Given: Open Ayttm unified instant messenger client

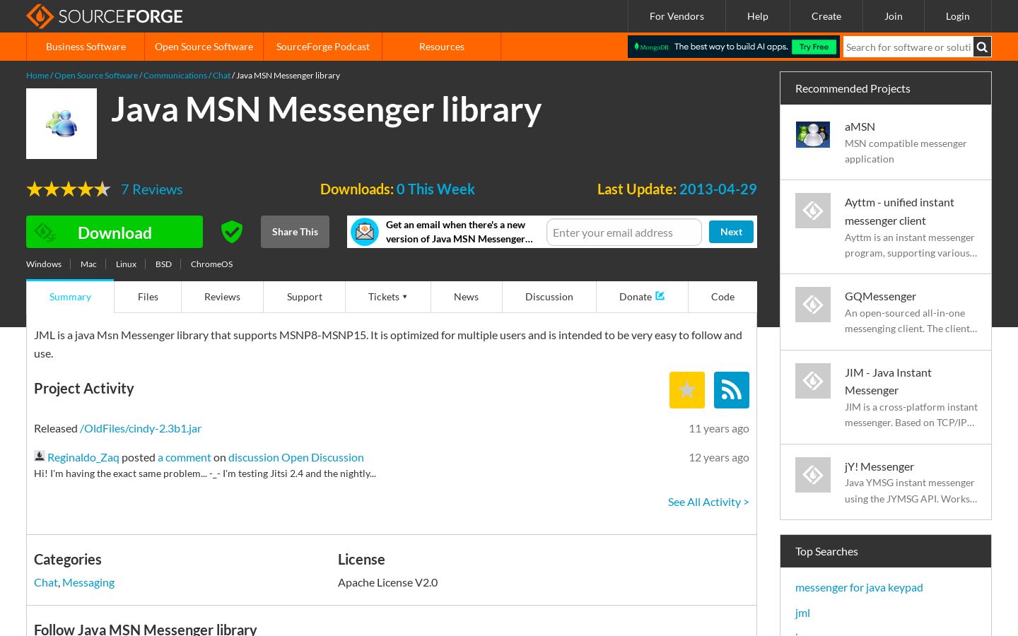Looking at the screenshot, I should (899, 211).
